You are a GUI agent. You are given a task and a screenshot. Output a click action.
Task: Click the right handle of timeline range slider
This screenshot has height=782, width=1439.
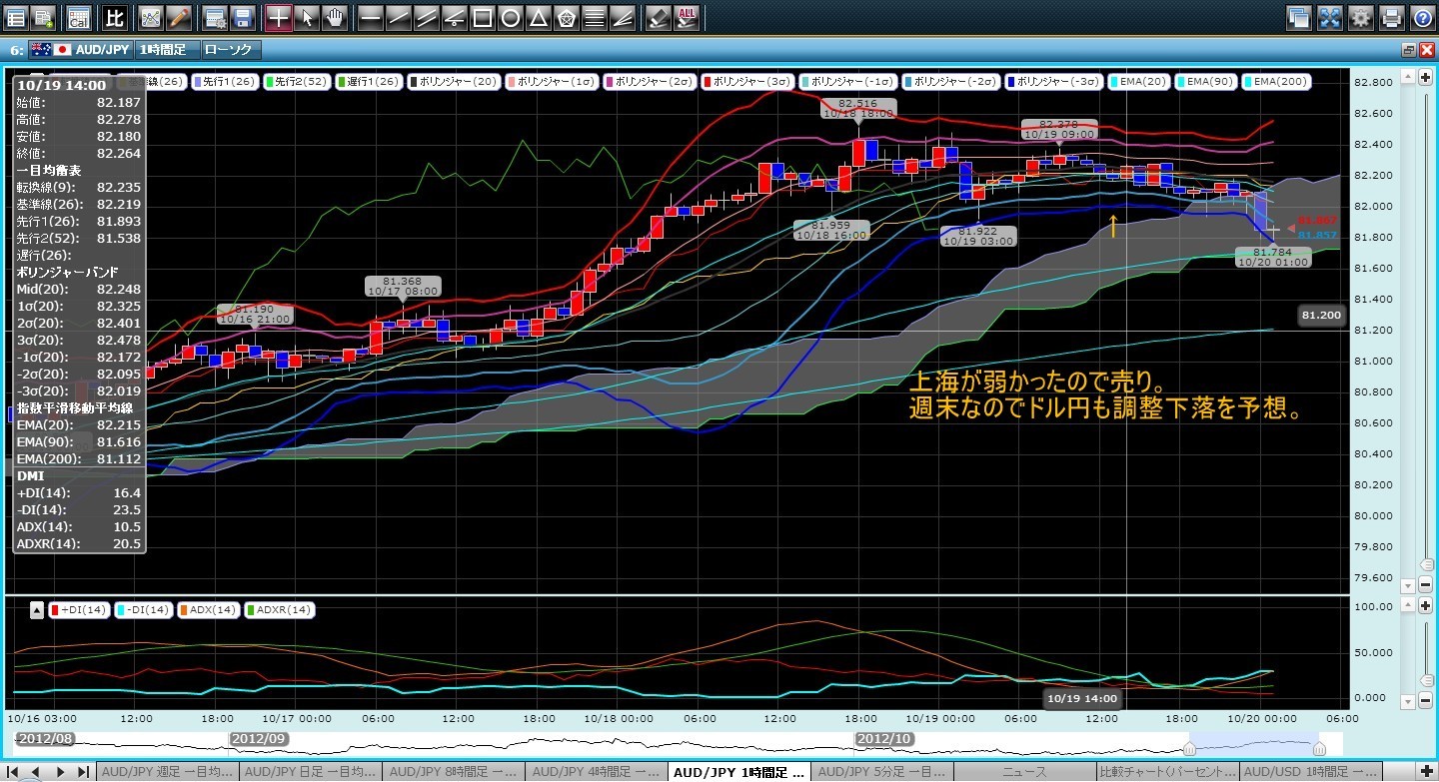coord(1319,748)
